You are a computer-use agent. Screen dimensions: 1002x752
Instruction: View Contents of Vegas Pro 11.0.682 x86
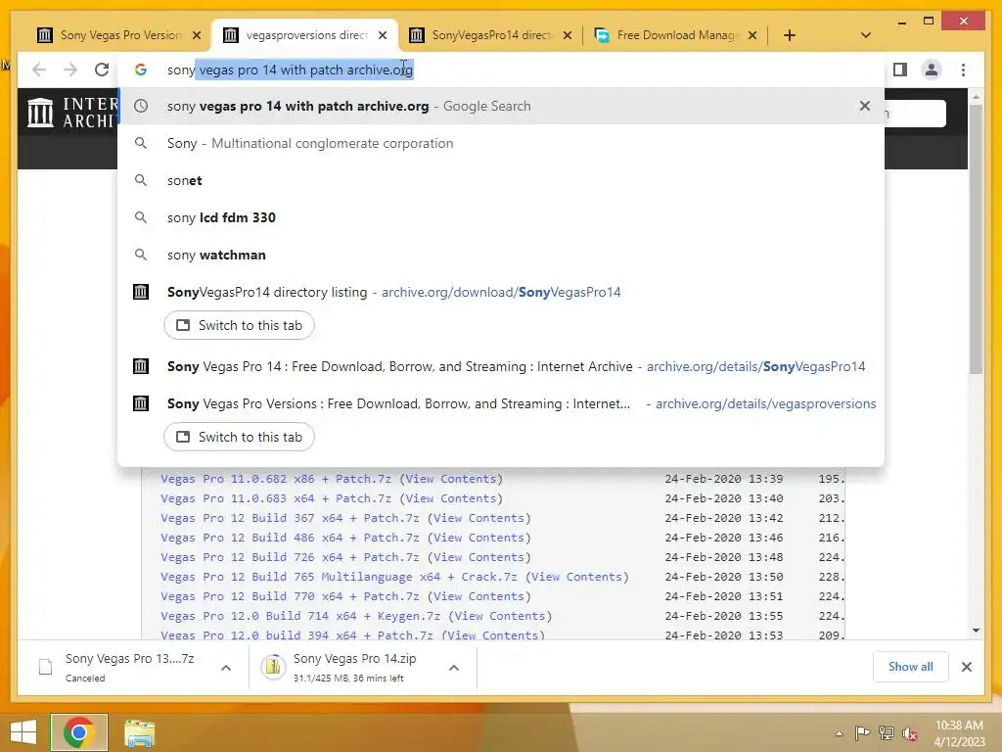(x=450, y=478)
